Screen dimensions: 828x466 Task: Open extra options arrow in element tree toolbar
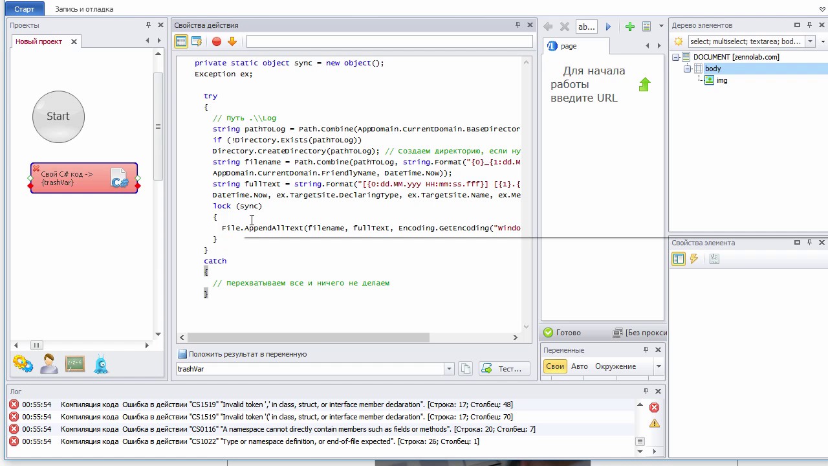823,41
